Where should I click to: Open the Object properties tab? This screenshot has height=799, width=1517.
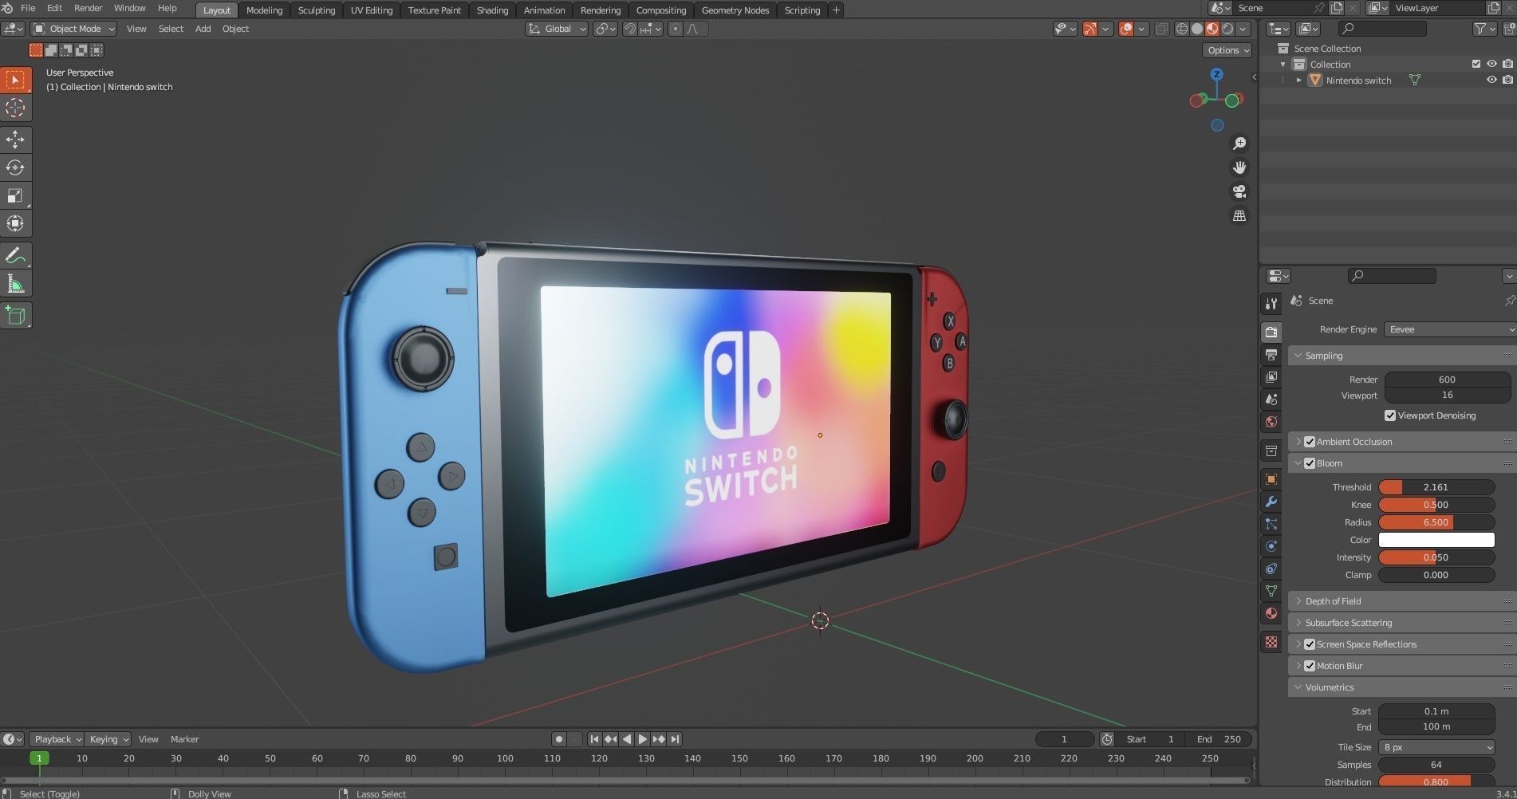coord(1271,479)
